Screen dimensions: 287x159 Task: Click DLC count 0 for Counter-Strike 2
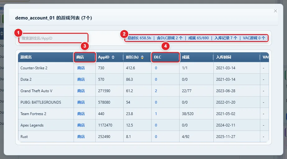[156, 68]
